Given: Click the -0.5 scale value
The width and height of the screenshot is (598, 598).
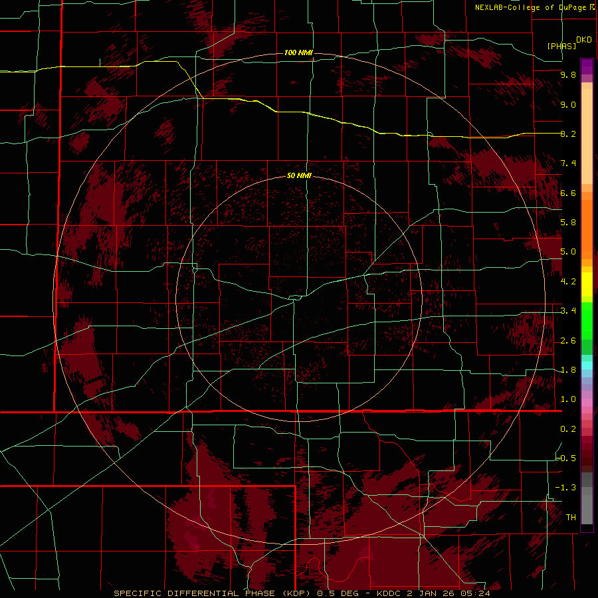Looking at the screenshot, I should point(566,458).
